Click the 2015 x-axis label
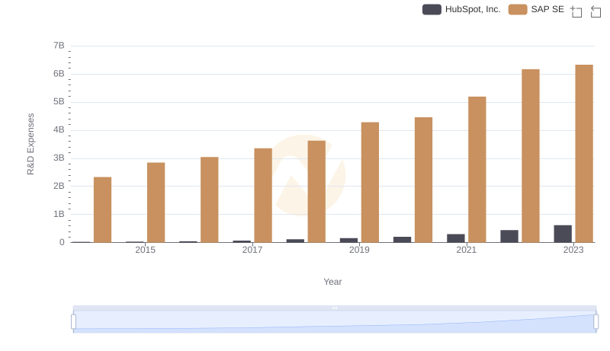 pyautogui.click(x=145, y=250)
